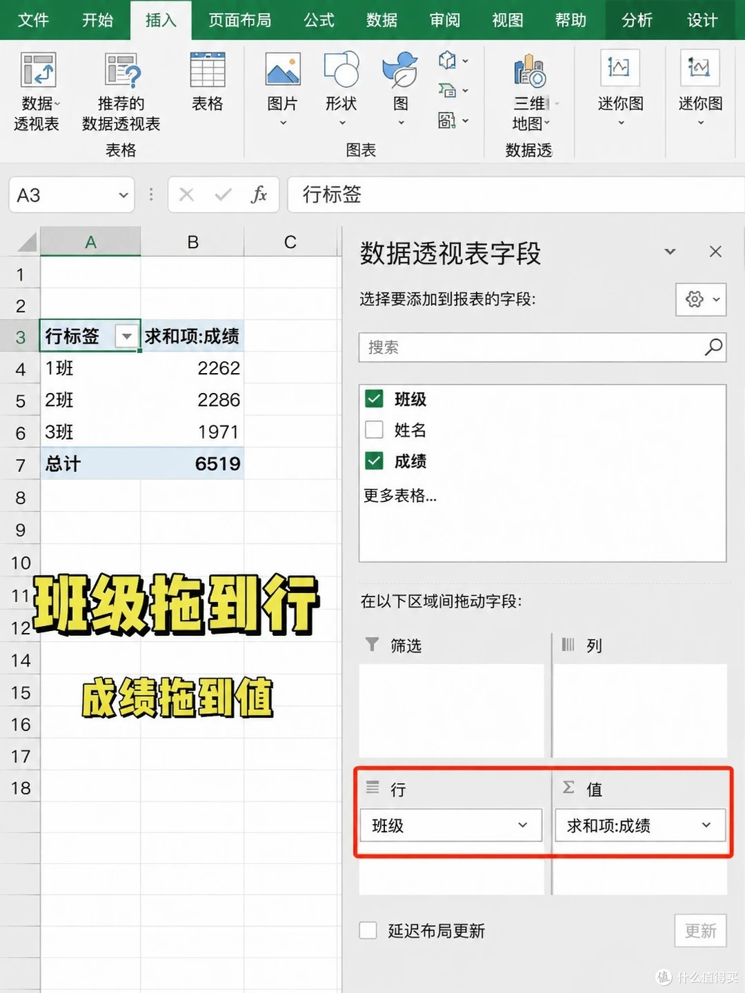Uncheck the 班级 field checkbox
Image resolution: width=745 pixels, height=993 pixels.
[374, 399]
